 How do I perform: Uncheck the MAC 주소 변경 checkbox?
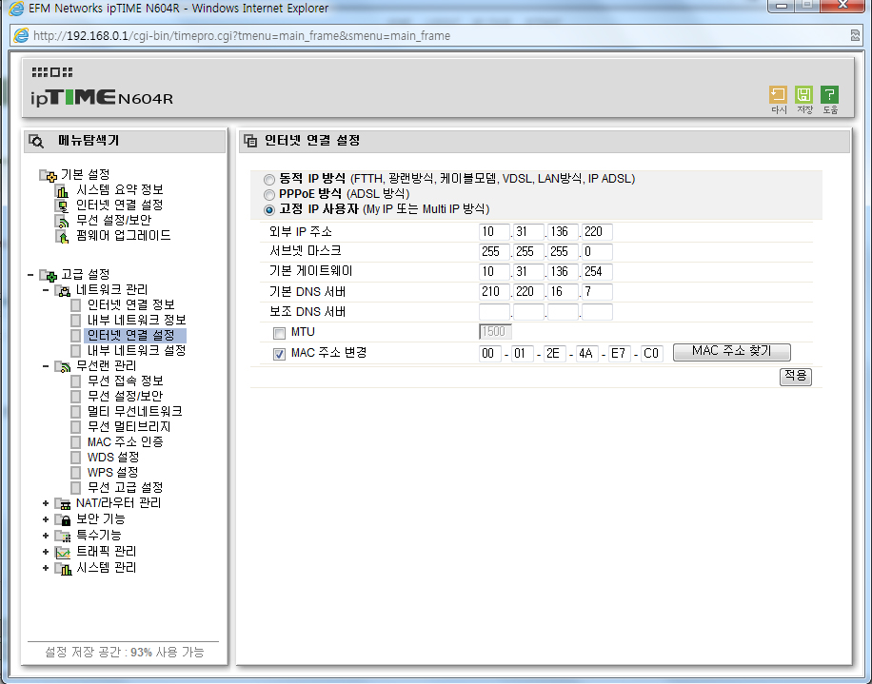click(279, 354)
